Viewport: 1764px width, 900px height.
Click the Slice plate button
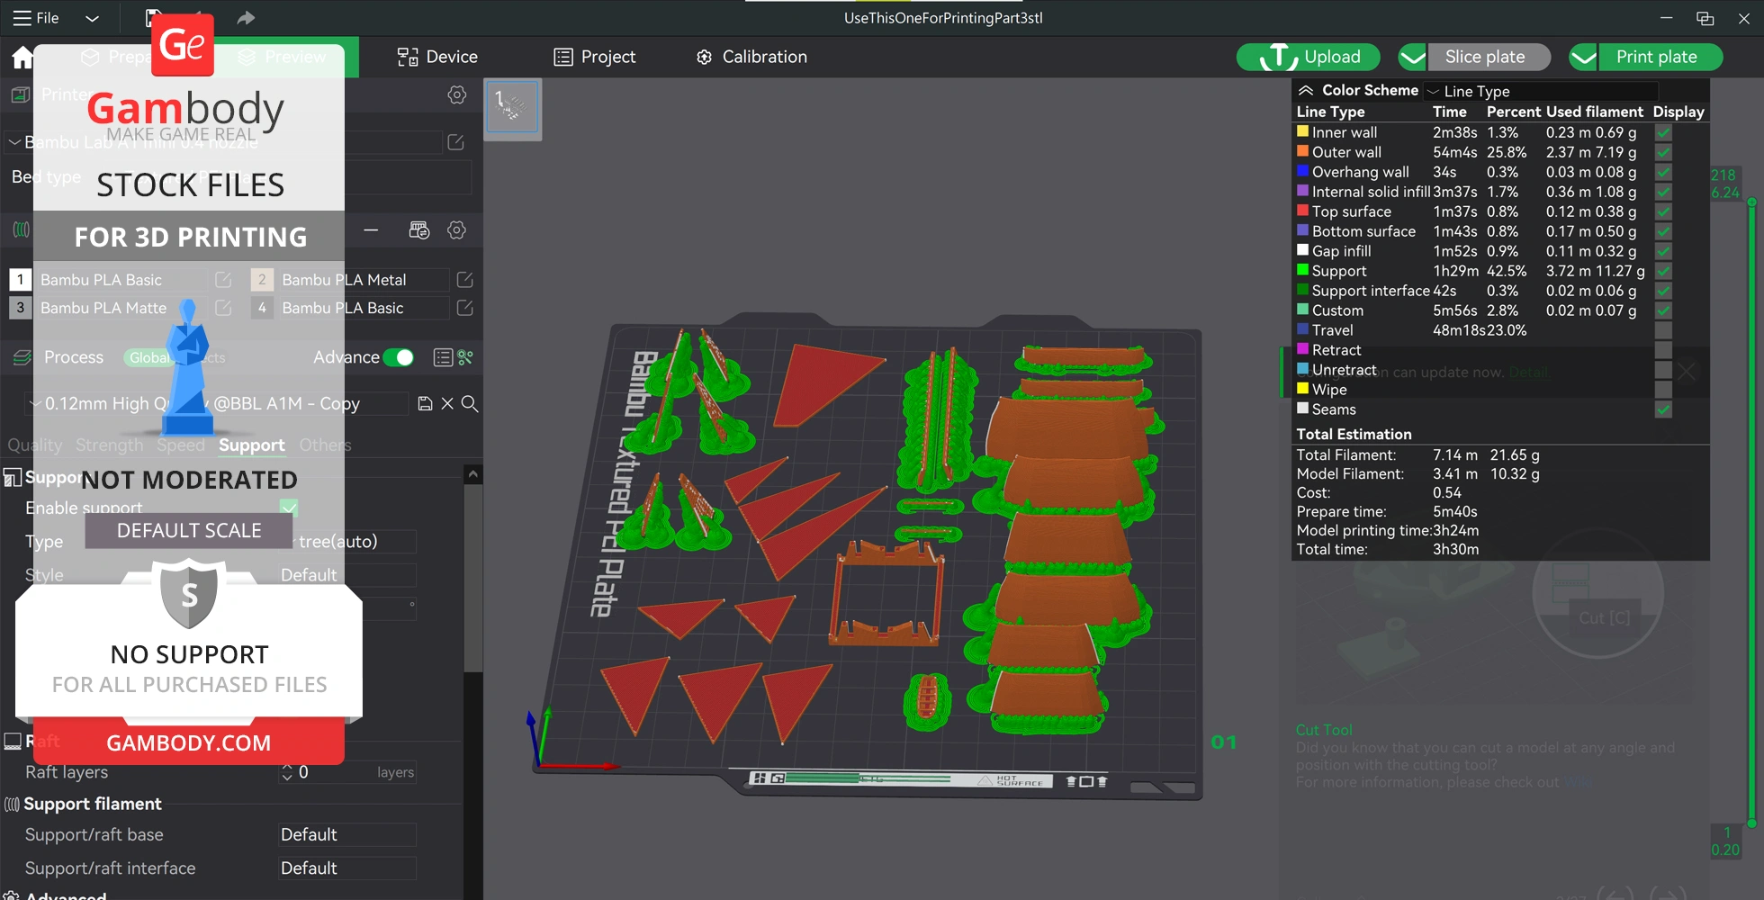pyautogui.click(x=1485, y=58)
